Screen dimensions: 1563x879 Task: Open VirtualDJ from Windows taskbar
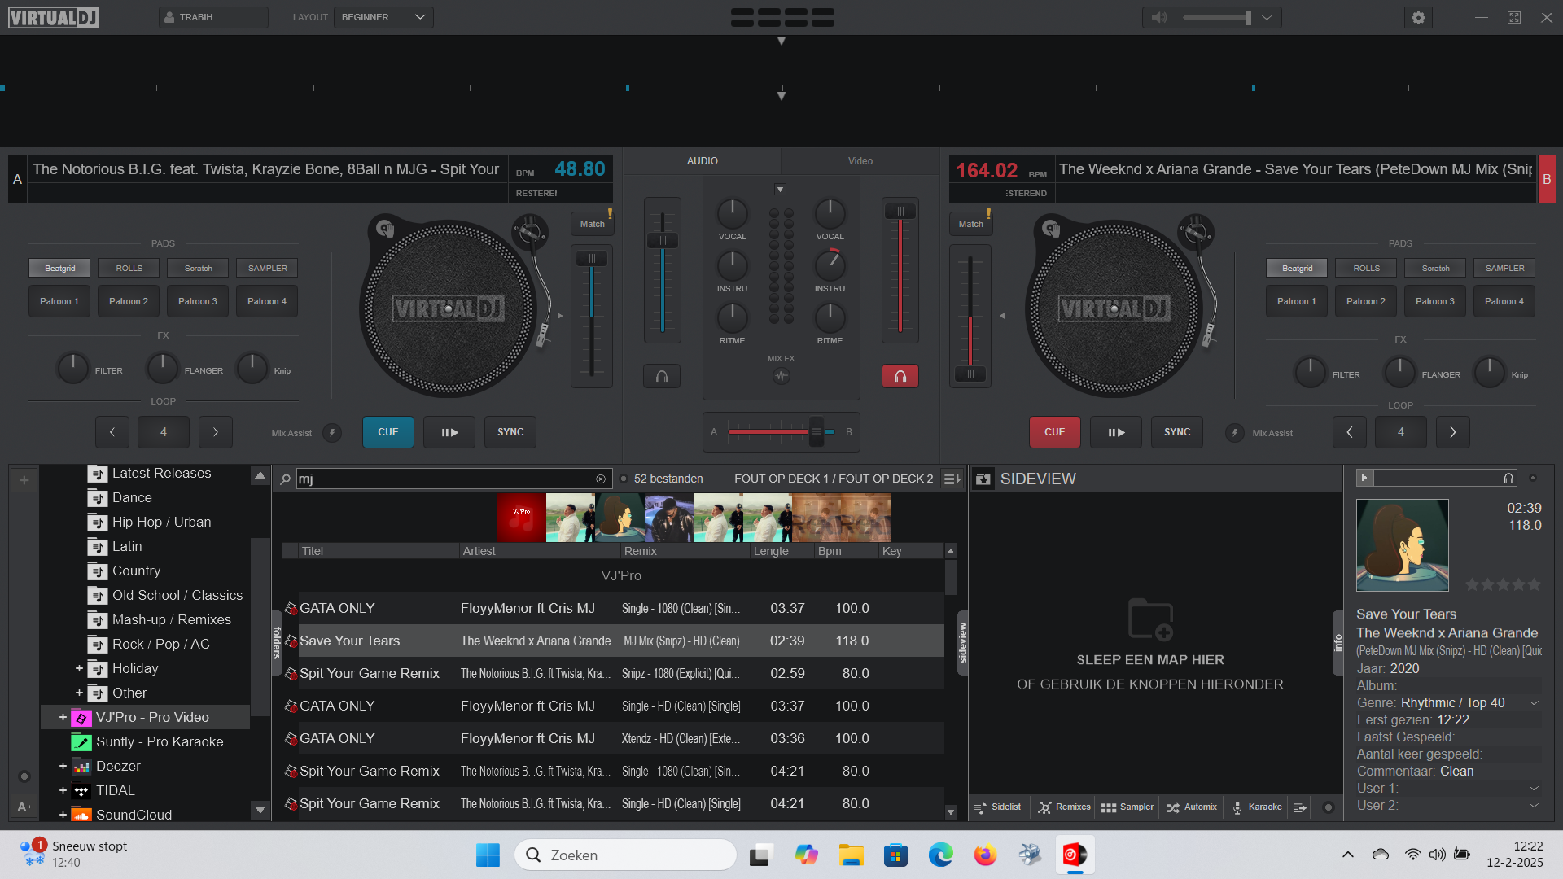tap(1075, 855)
